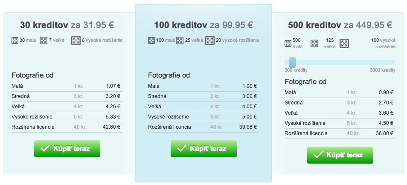
Task: Click the credits slider handle
Action: [x=293, y=63]
